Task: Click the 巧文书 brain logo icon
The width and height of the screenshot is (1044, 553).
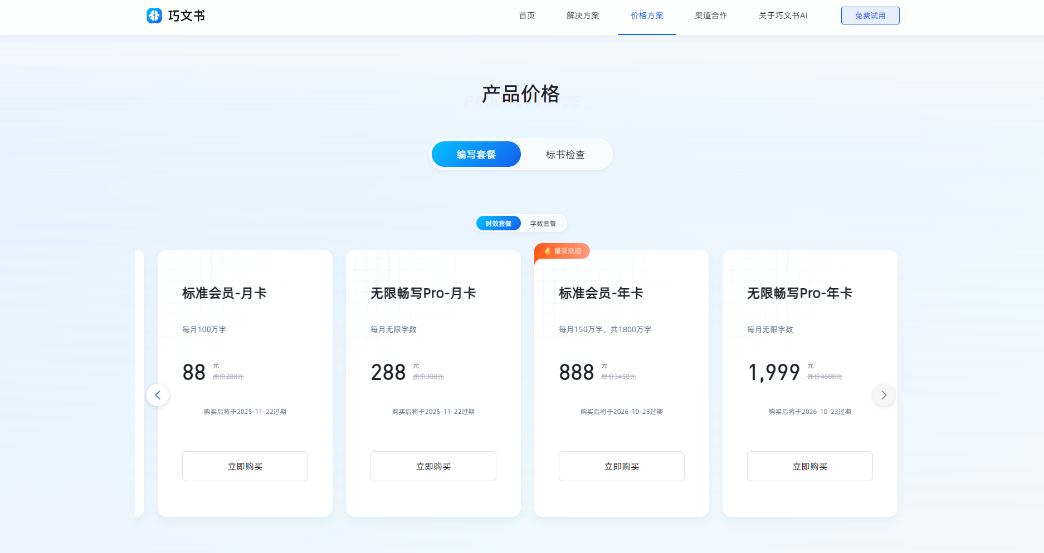Action: 154,16
